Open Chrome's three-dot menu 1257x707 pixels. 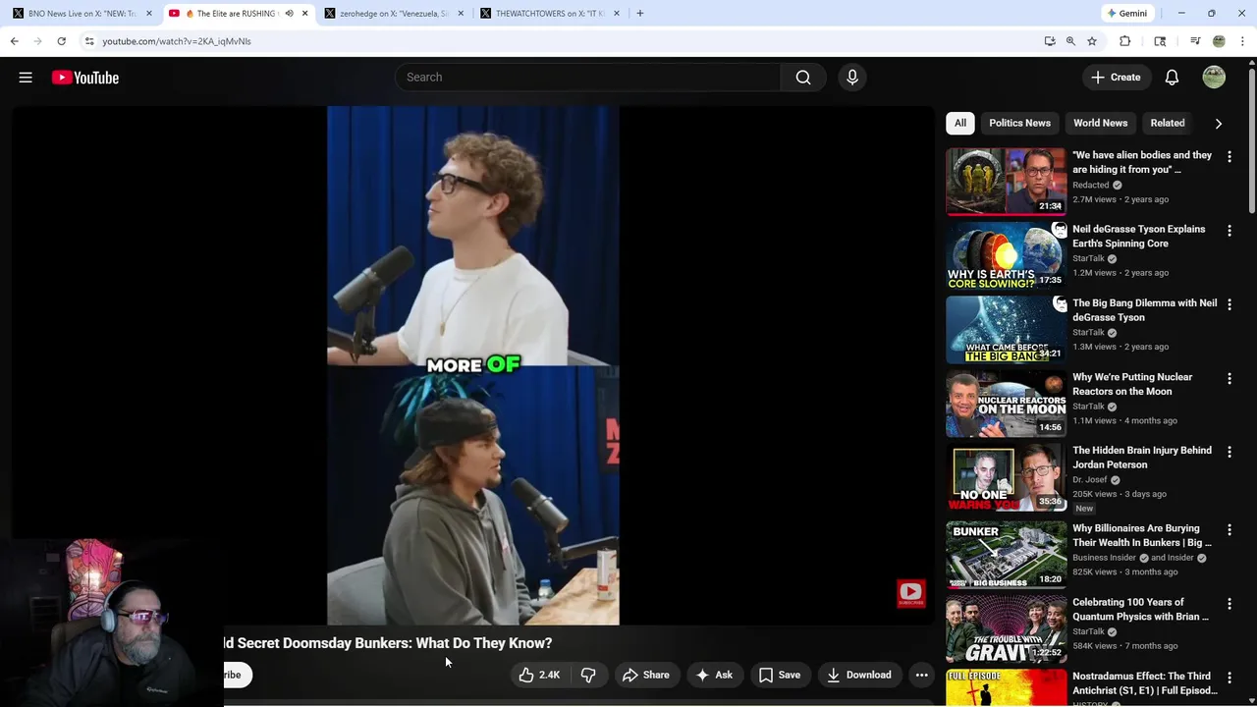[1242, 41]
